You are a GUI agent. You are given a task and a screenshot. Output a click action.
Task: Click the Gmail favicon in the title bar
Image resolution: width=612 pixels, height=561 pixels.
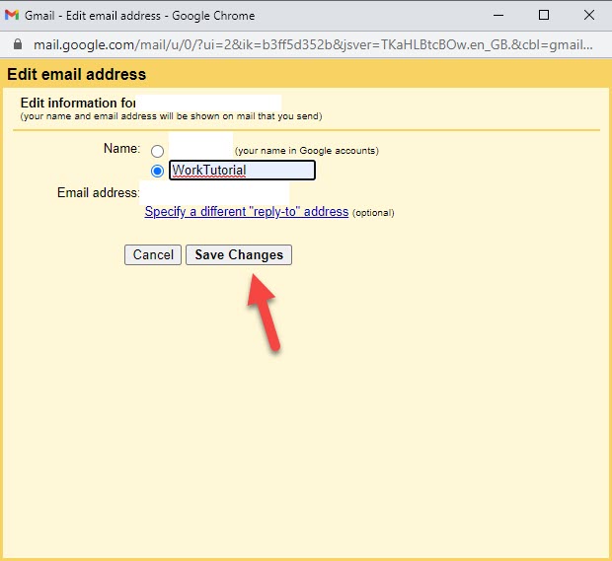coord(13,16)
